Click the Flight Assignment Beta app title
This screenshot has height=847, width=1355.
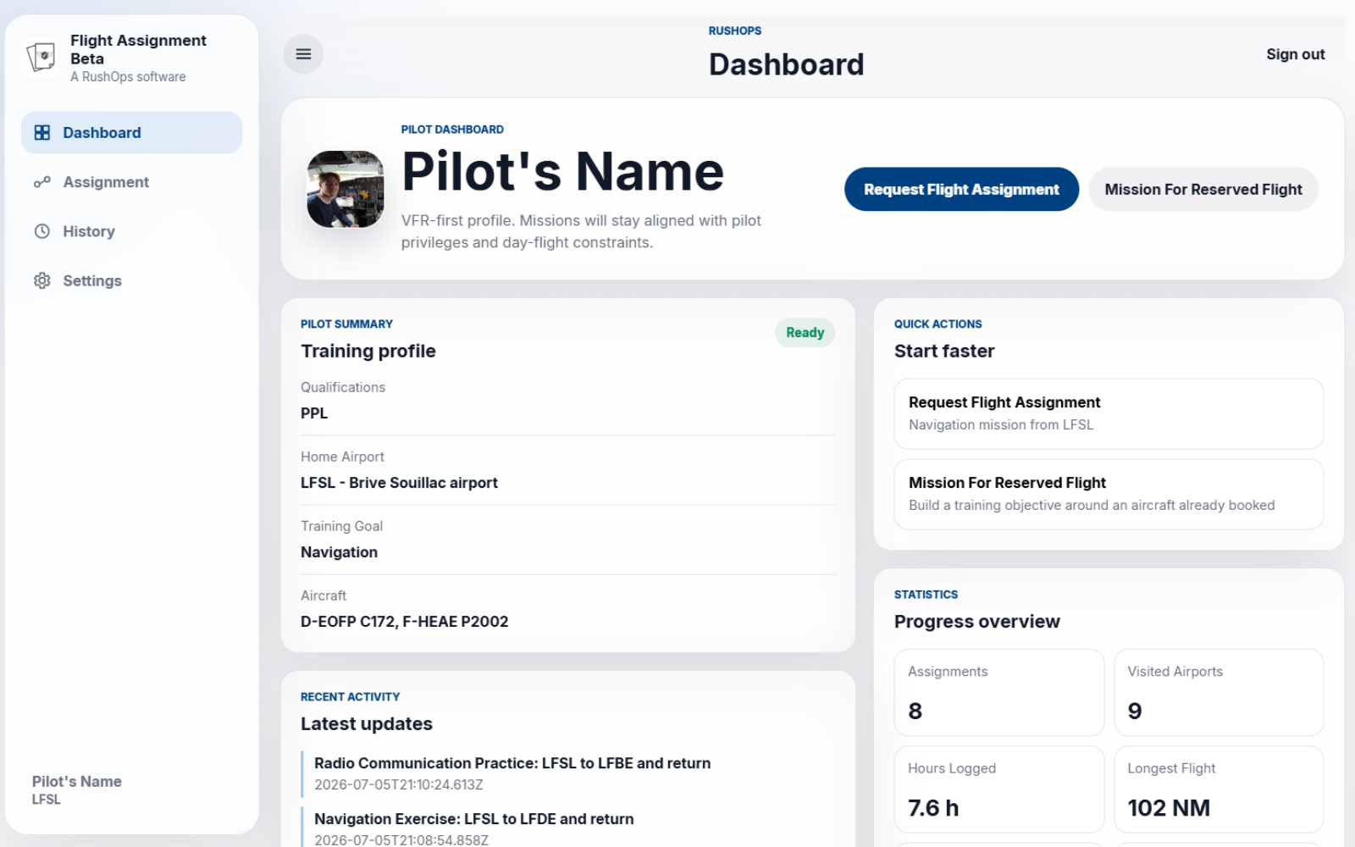[x=138, y=49]
